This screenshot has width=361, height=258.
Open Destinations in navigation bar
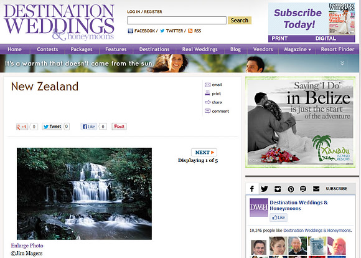tap(154, 49)
